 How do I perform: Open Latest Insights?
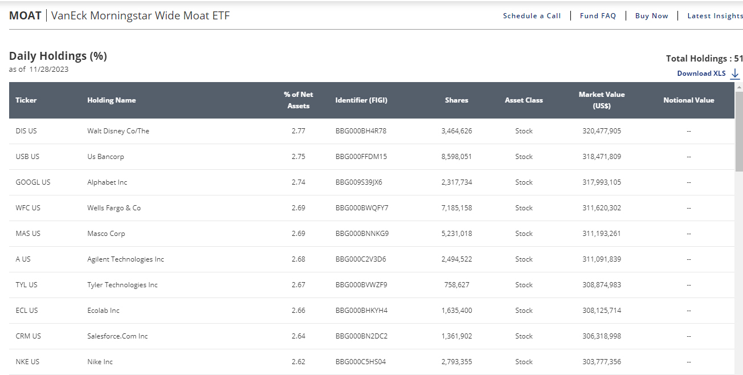(715, 15)
